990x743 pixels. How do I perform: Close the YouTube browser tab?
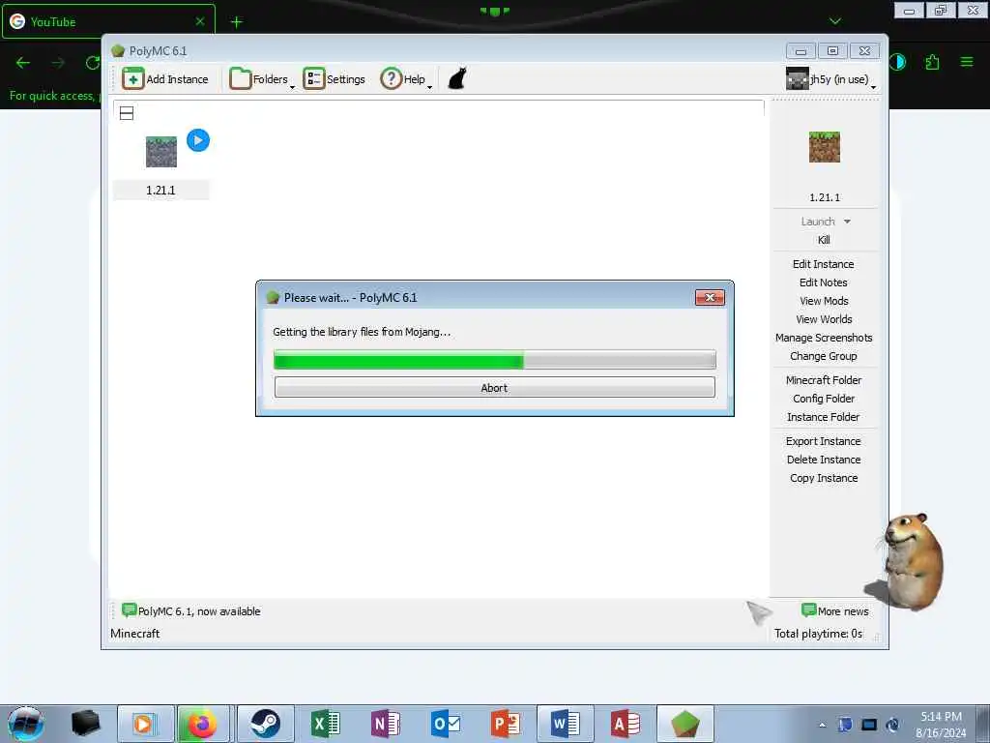click(199, 21)
